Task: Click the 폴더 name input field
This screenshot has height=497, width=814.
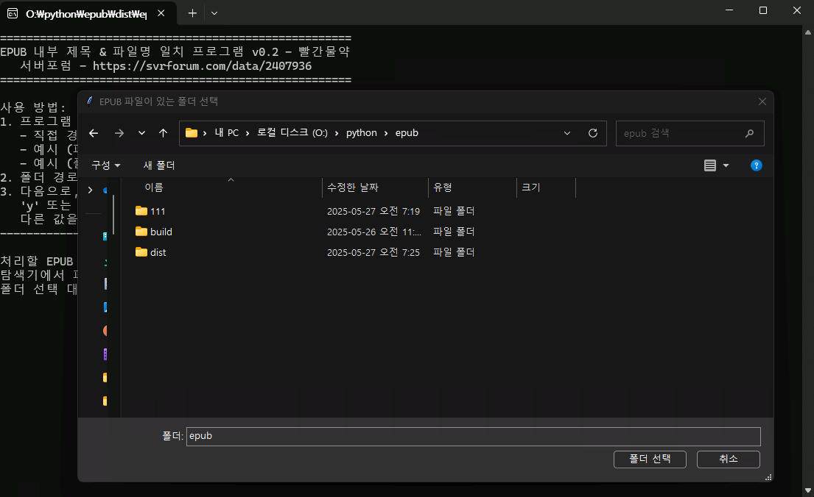Action: pos(472,436)
